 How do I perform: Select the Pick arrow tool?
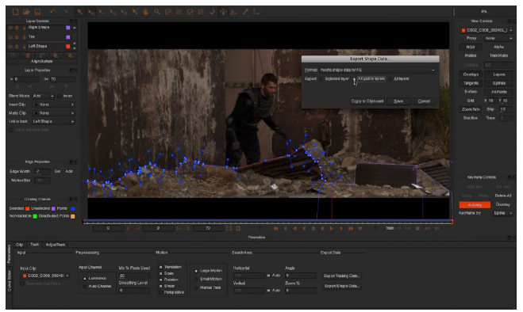[80, 12]
